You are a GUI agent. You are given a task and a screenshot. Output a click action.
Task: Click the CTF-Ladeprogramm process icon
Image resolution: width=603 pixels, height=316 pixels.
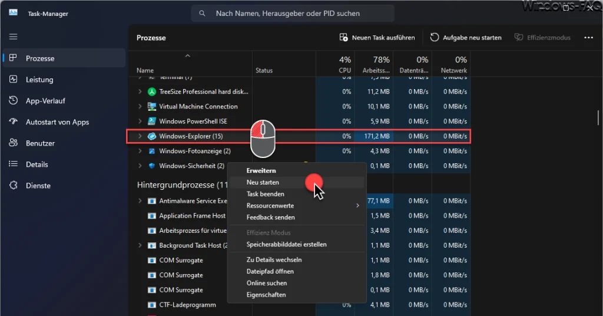(152, 305)
